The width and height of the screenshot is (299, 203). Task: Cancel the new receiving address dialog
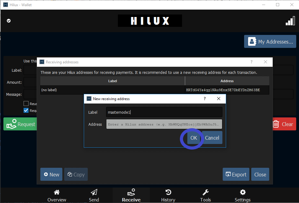pyautogui.click(x=212, y=138)
